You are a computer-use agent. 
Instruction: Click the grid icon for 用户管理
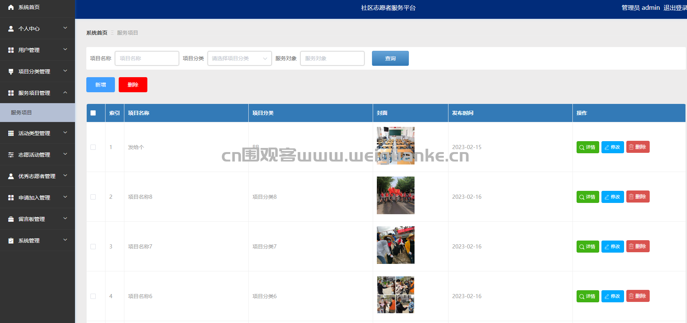point(11,50)
